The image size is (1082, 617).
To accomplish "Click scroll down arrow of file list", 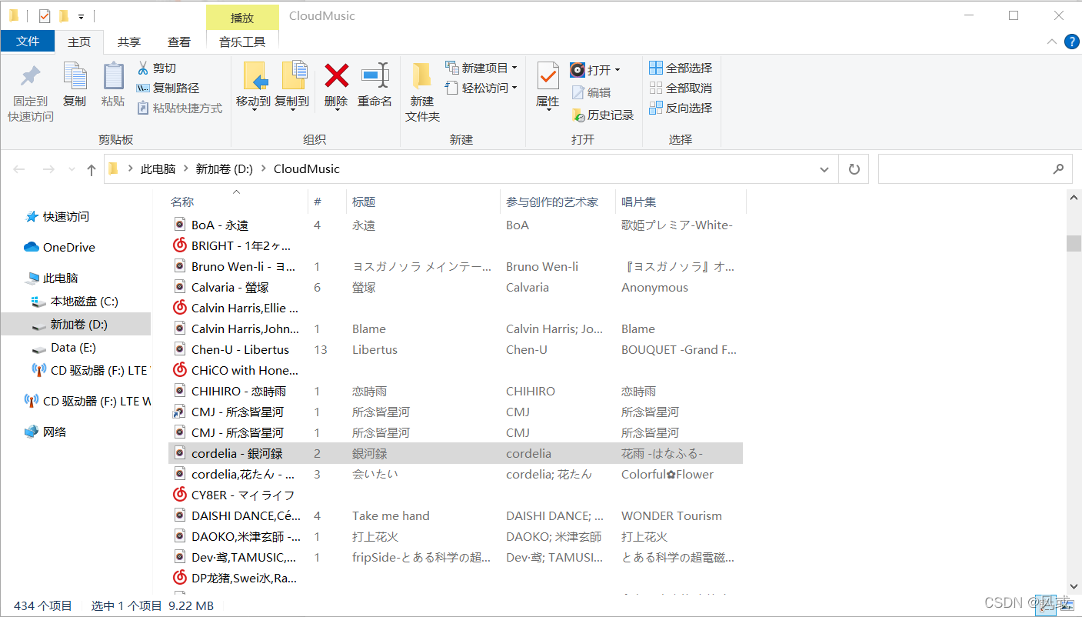I will coord(1074,586).
